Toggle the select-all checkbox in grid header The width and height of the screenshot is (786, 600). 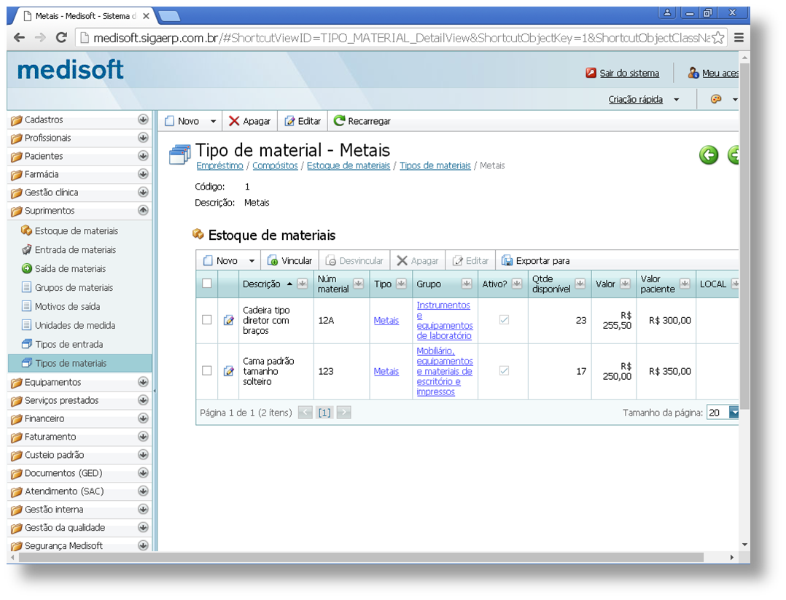(x=206, y=284)
